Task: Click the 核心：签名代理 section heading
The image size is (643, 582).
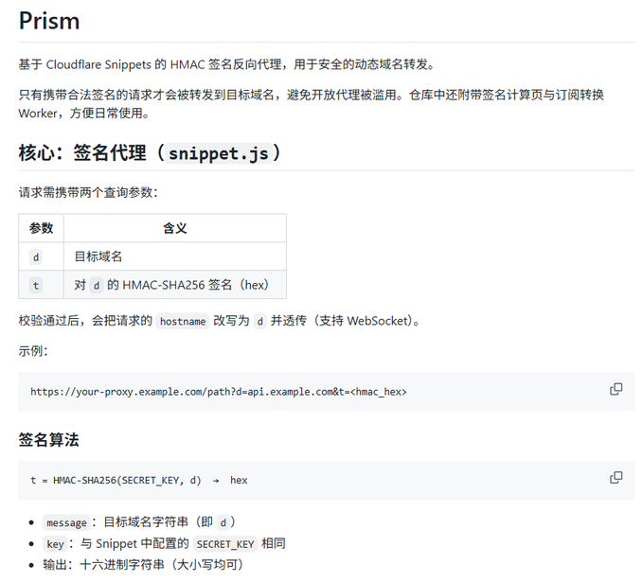Action: click(150, 153)
